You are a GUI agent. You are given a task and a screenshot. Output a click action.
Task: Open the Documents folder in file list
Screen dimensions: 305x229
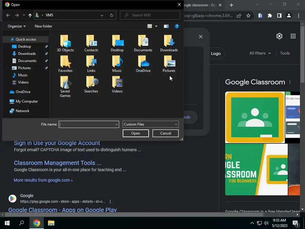click(x=143, y=43)
